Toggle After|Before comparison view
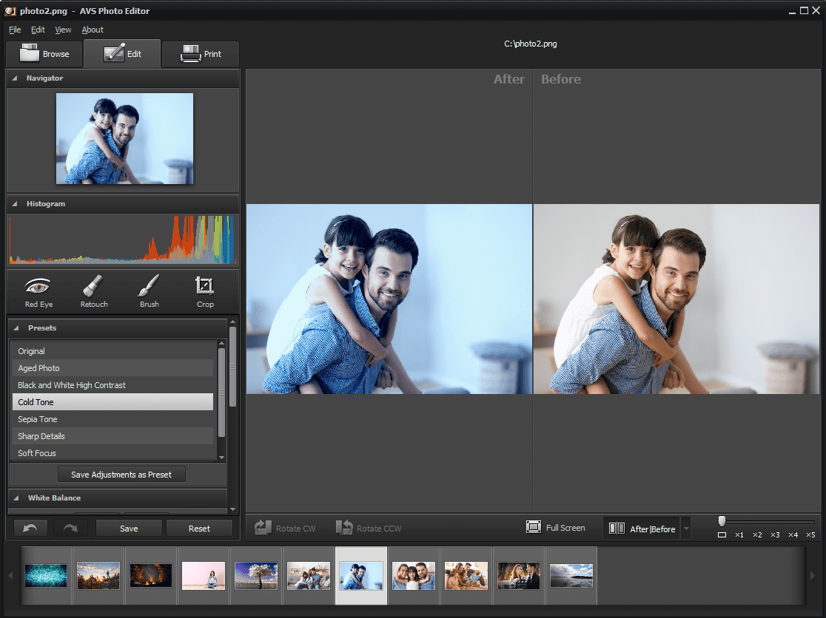 pos(642,529)
